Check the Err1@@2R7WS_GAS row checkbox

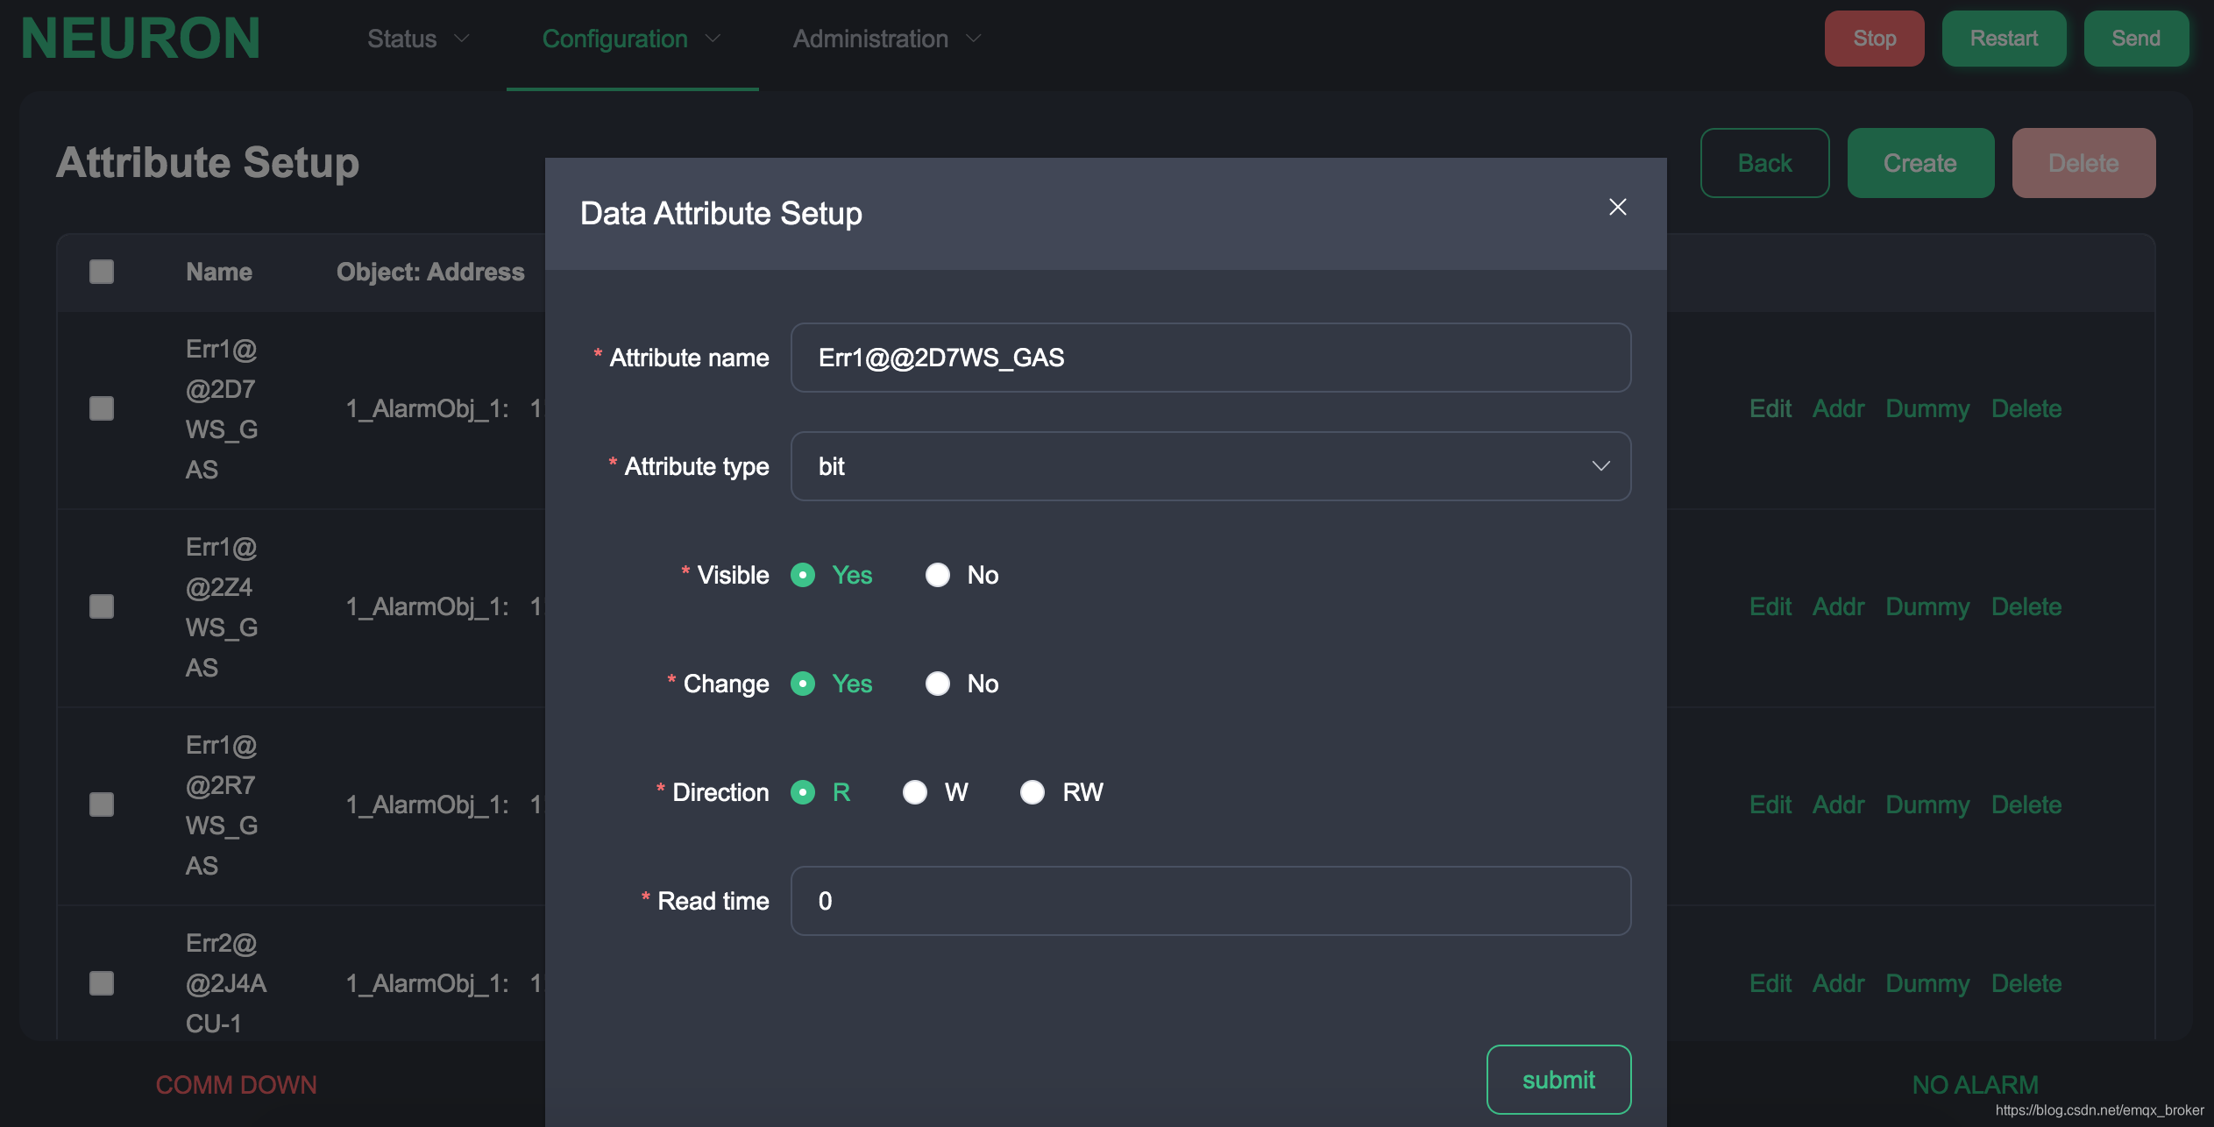(x=102, y=804)
